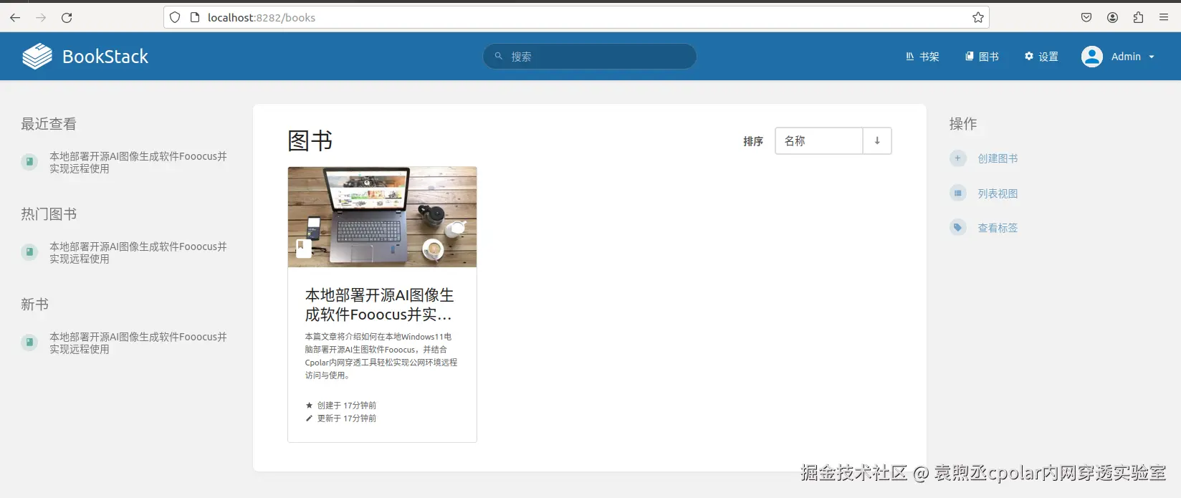Image resolution: width=1181 pixels, height=498 pixels.
Task: Click the browser back arrow
Action: [15, 17]
